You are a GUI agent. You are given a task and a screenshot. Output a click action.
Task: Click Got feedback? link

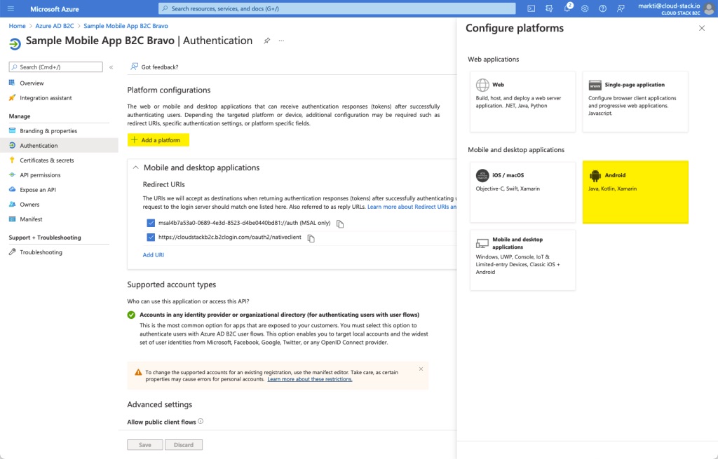pyautogui.click(x=160, y=67)
